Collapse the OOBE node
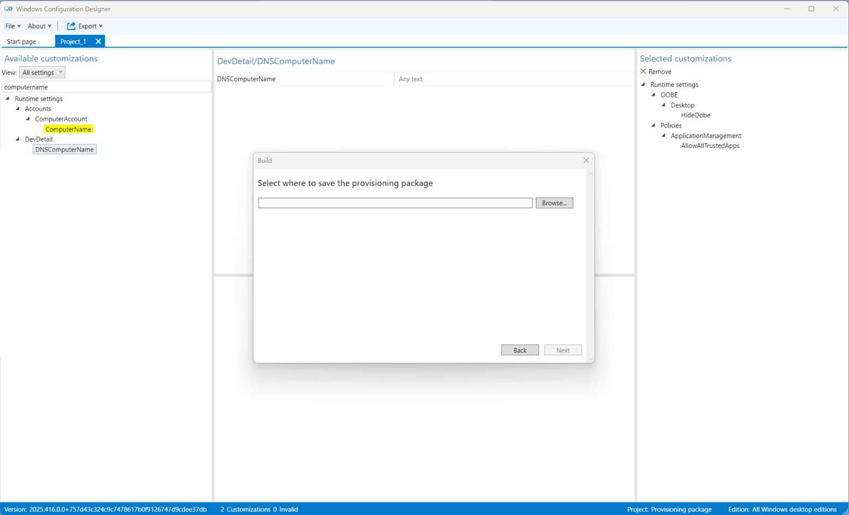 point(654,95)
